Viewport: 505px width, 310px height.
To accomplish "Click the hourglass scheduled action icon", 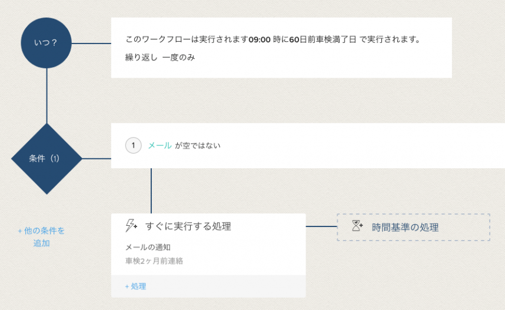I will [x=357, y=226].
